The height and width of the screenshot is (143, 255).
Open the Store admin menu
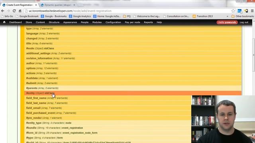click(x=29, y=22)
